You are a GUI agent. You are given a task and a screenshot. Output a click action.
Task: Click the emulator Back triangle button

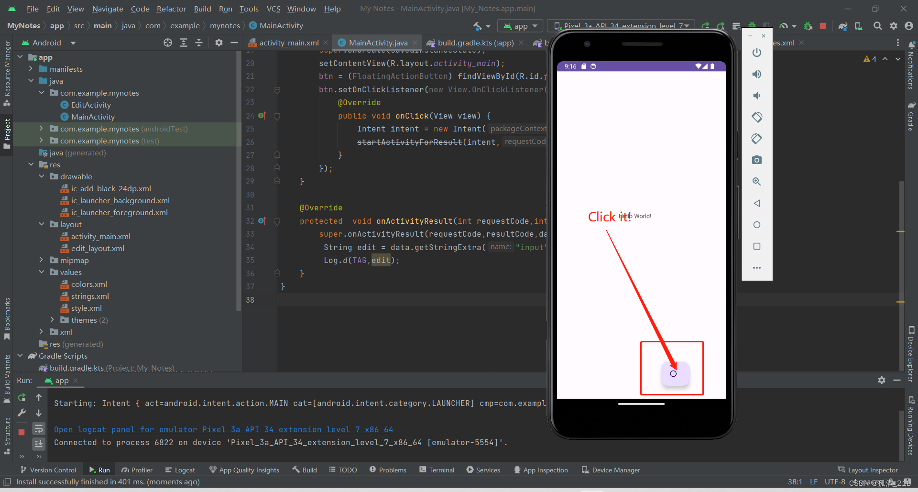757,203
